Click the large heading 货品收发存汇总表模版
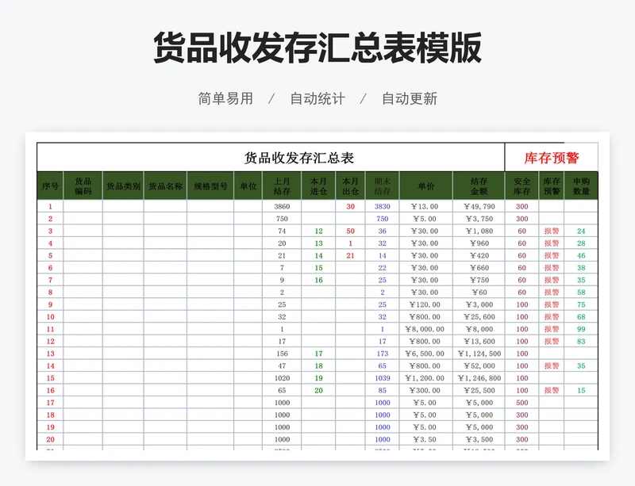 [x=317, y=48]
